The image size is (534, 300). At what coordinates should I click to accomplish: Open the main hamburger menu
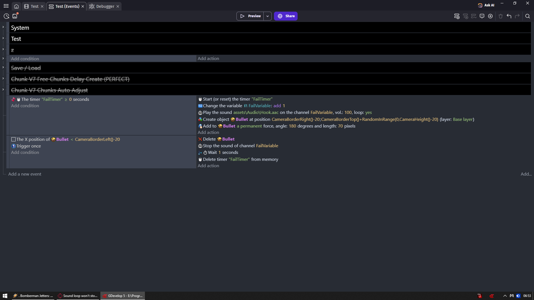(6, 6)
